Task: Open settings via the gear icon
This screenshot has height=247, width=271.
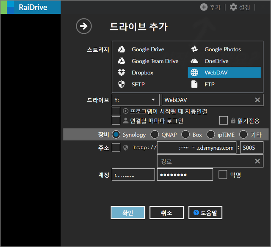Action: pos(233,7)
